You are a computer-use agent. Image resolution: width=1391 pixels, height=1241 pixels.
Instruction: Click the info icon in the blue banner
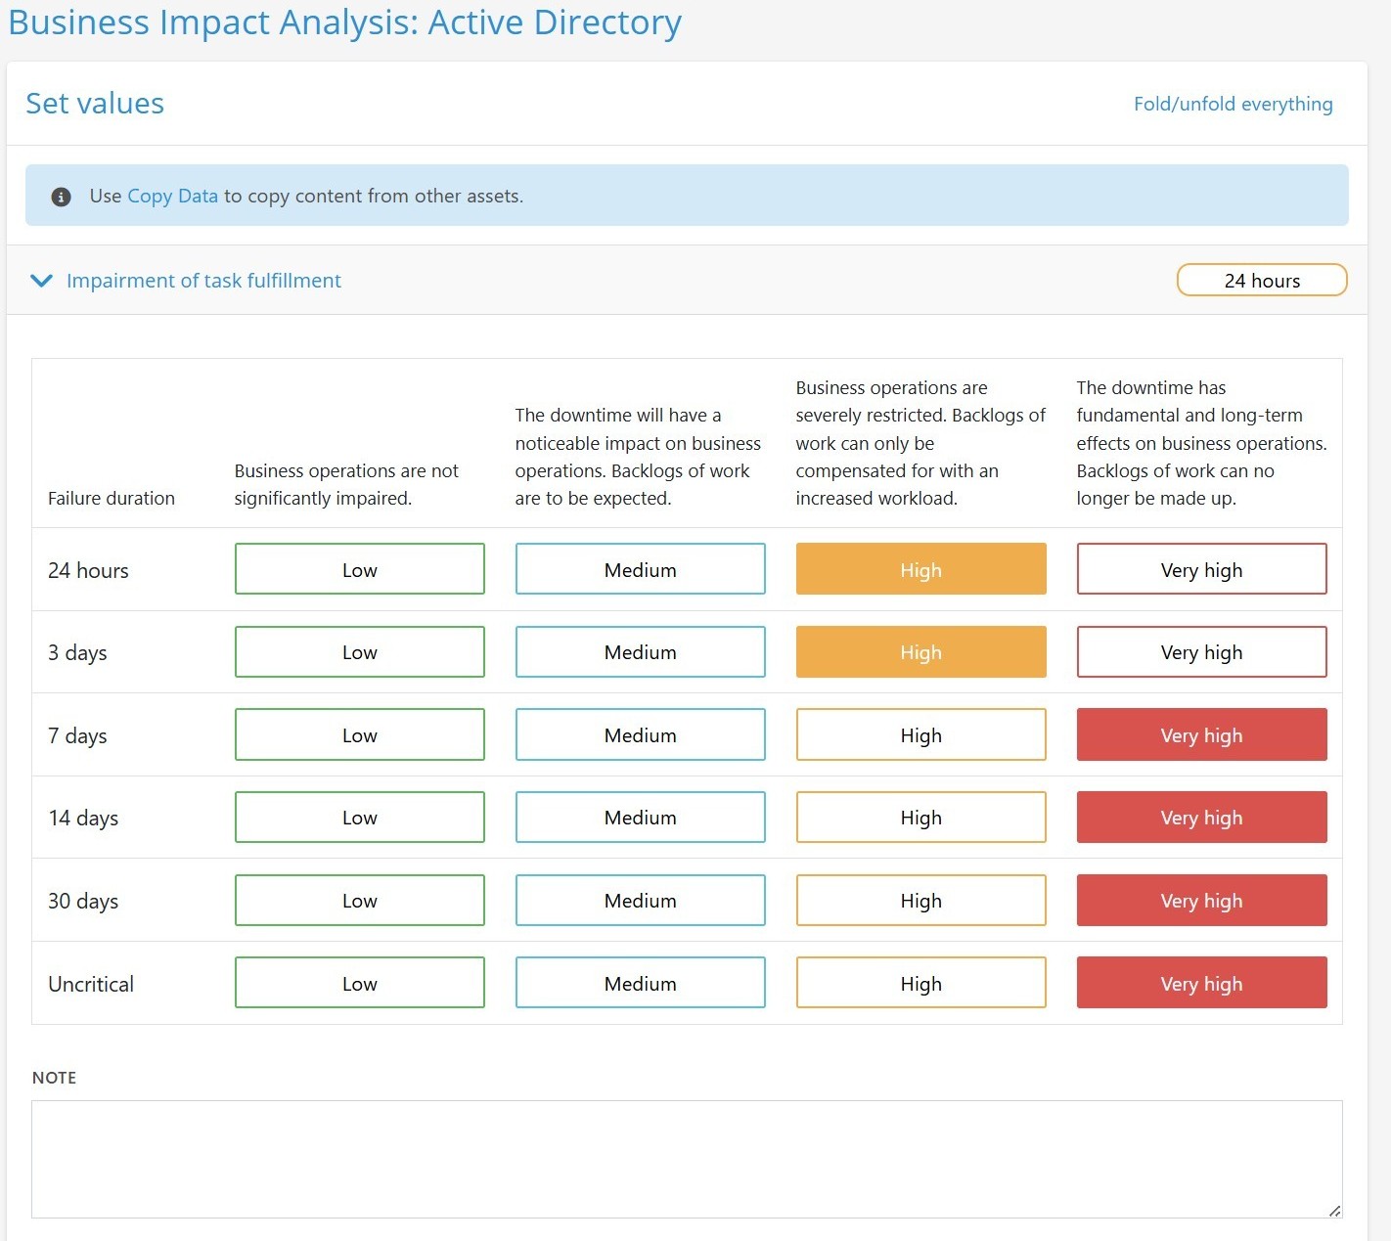pyautogui.click(x=61, y=197)
